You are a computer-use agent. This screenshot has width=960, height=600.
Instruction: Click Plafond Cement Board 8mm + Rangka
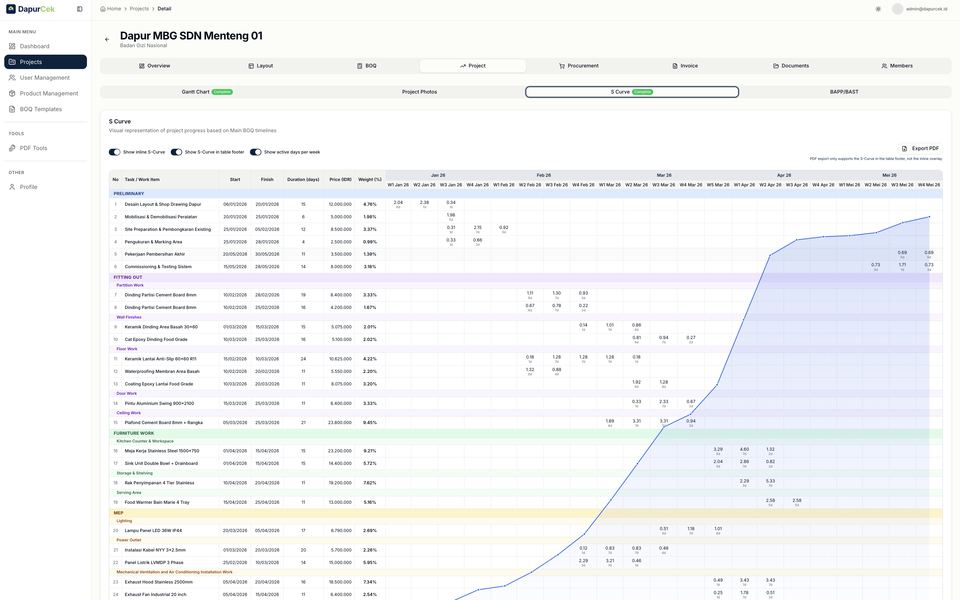164,423
